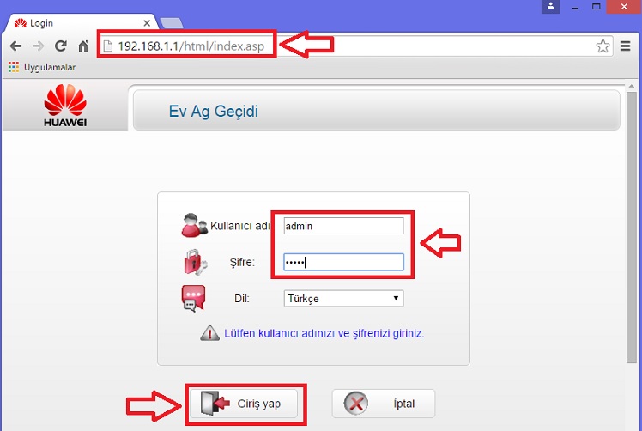This screenshot has width=642, height=431.
Task: Reload the router login page
Action: click(x=60, y=46)
